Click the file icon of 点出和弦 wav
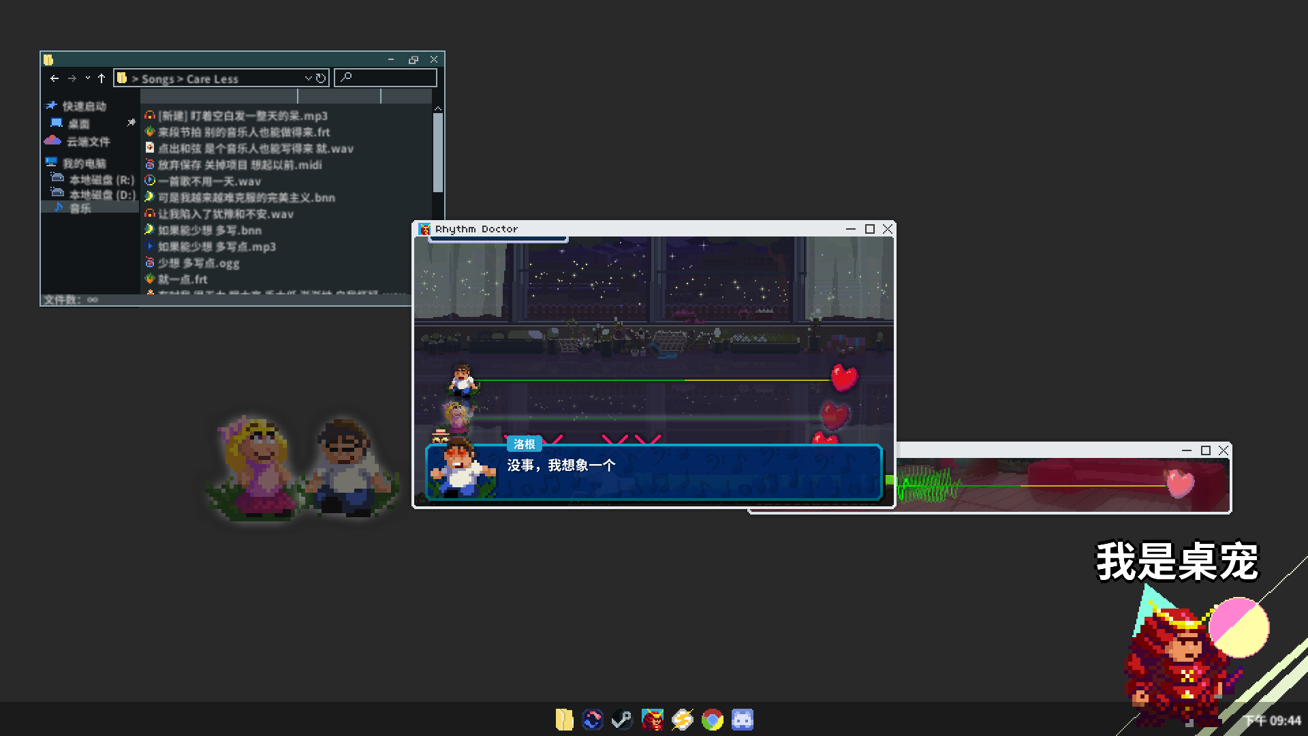Image resolution: width=1308 pixels, height=736 pixels. [x=150, y=148]
